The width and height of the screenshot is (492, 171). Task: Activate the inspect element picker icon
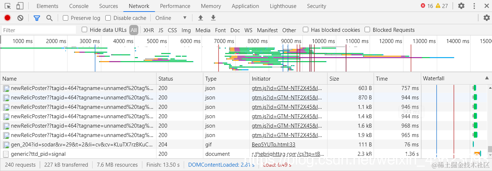coord(8,6)
